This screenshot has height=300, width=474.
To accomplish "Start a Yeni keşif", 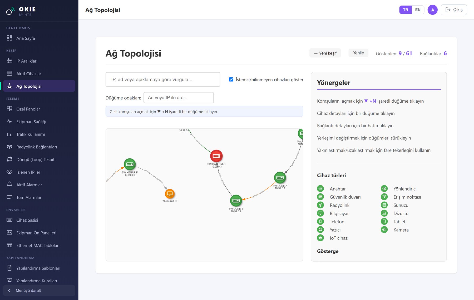I will point(325,53).
